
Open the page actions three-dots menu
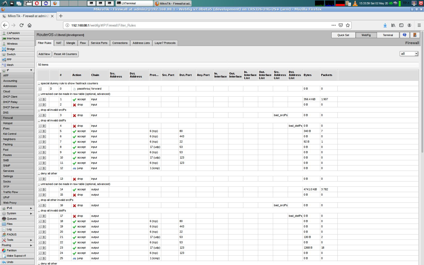pos(334,25)
